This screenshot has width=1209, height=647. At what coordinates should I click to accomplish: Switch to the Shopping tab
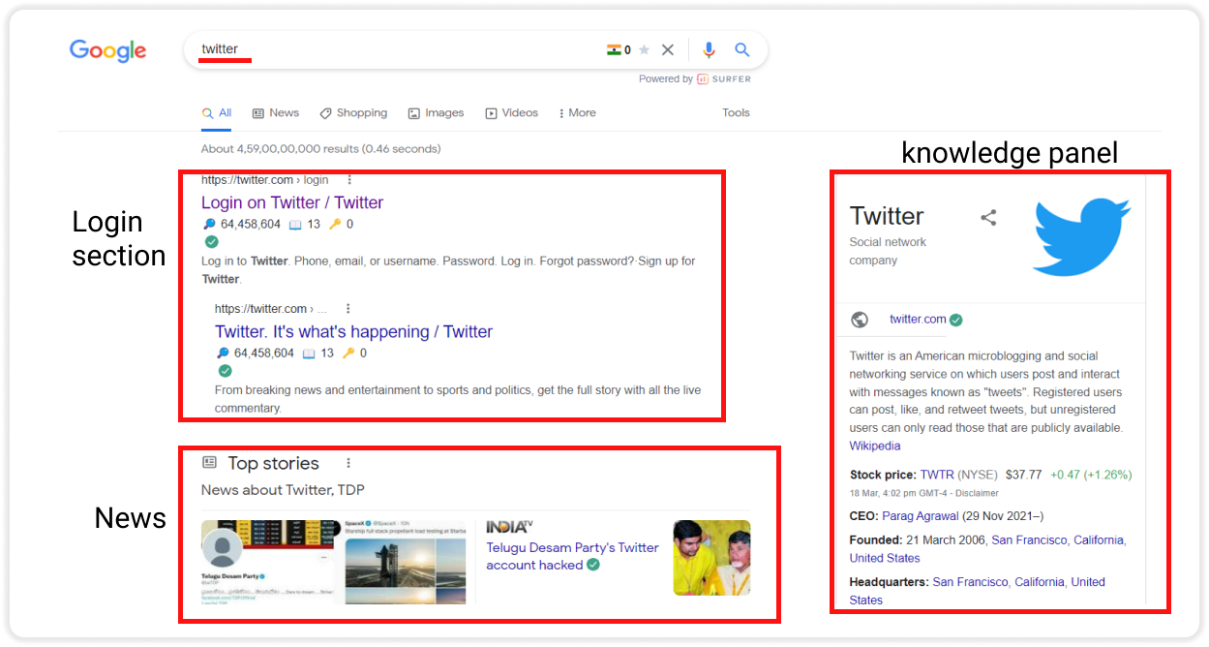coord(353,113)
